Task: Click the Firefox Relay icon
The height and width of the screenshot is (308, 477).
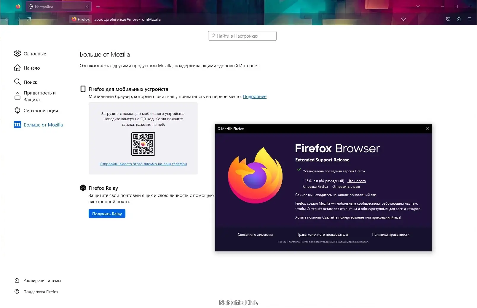Action: pyautogui.click(x=83, y=188)
